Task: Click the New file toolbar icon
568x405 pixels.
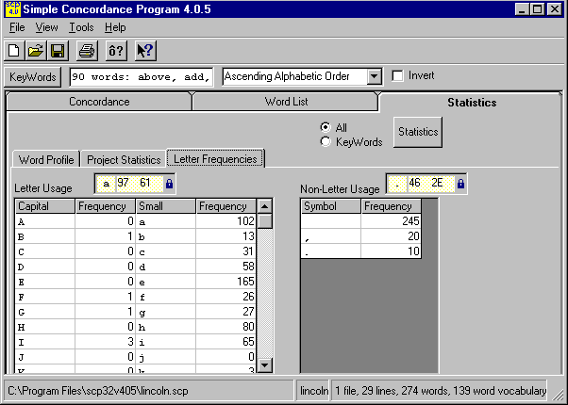Action: 14,51
